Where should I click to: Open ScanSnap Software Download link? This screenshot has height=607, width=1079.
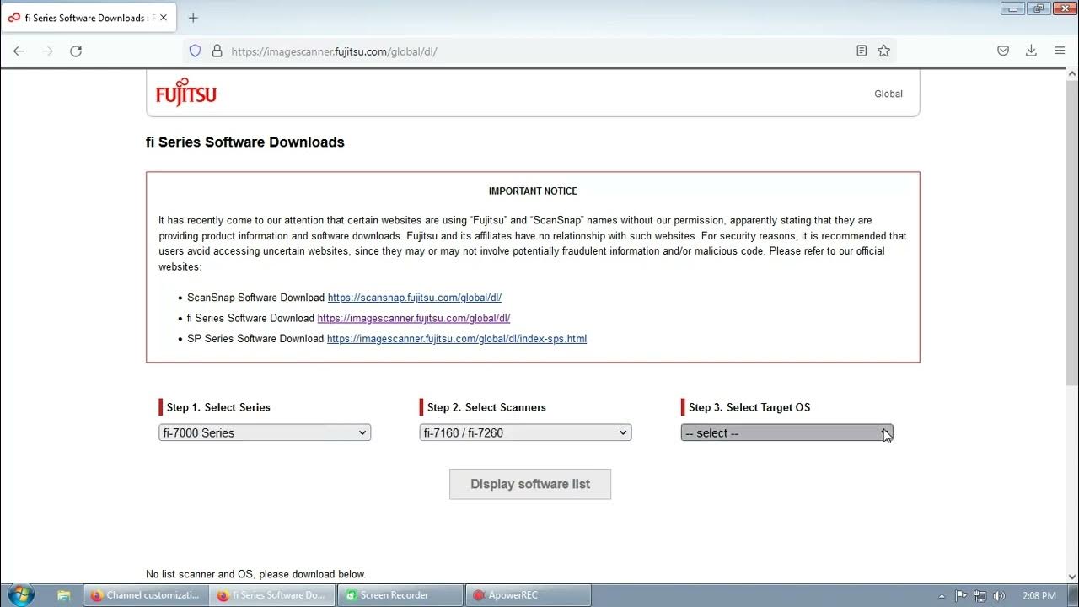point(415,298)
